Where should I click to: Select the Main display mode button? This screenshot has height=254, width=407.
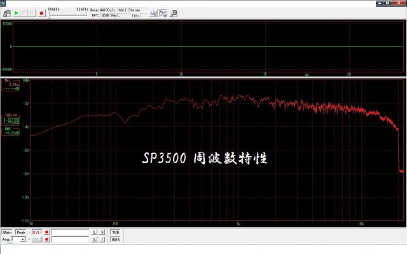(7, 232)
